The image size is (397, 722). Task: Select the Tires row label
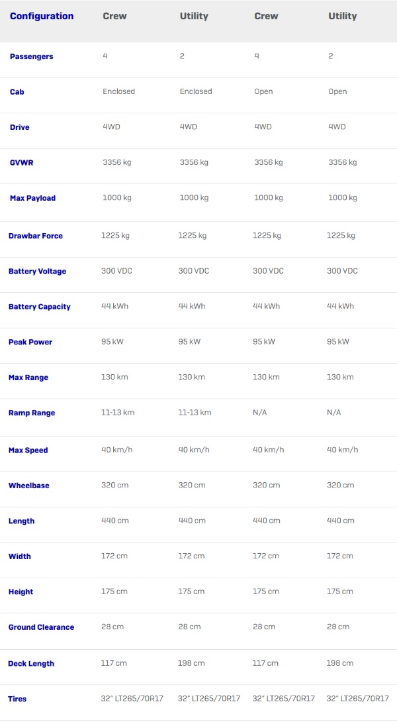pos(17,699)
